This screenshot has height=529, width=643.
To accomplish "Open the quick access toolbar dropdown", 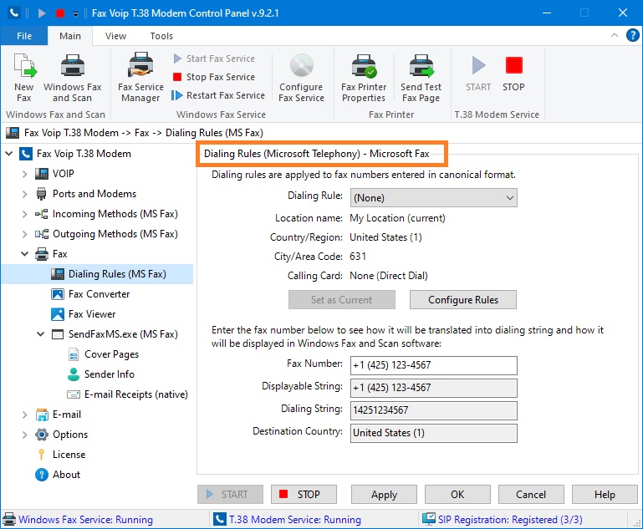I will (75, 13).
